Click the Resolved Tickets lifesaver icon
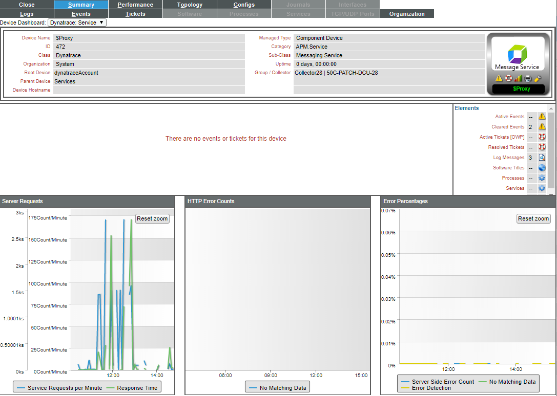The height and width of the screenshot is (396, 557). [x=542, y=147]
